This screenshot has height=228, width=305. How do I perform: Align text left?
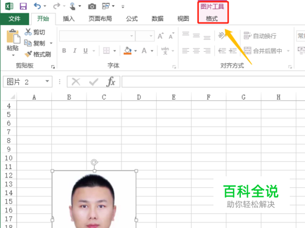(x=185, y=50)
